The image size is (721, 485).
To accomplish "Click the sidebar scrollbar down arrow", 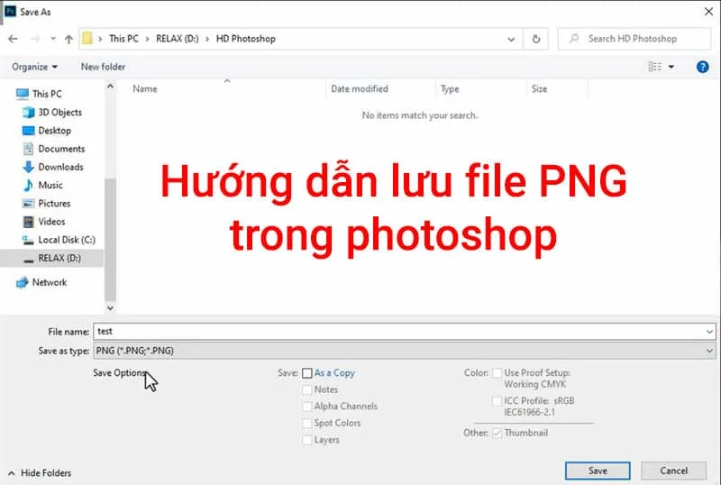I will 110,307.
